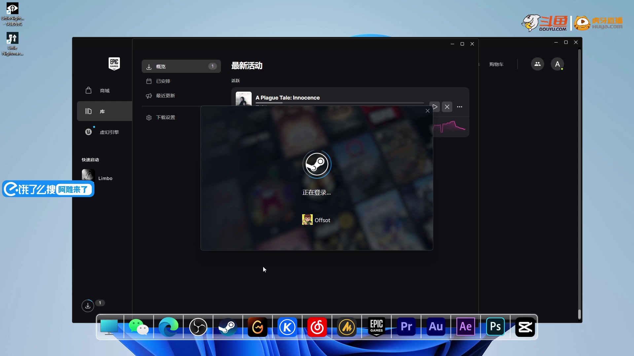Click the Epic window vertical scrollbar
Screen dimensions: 634x356
580,185
